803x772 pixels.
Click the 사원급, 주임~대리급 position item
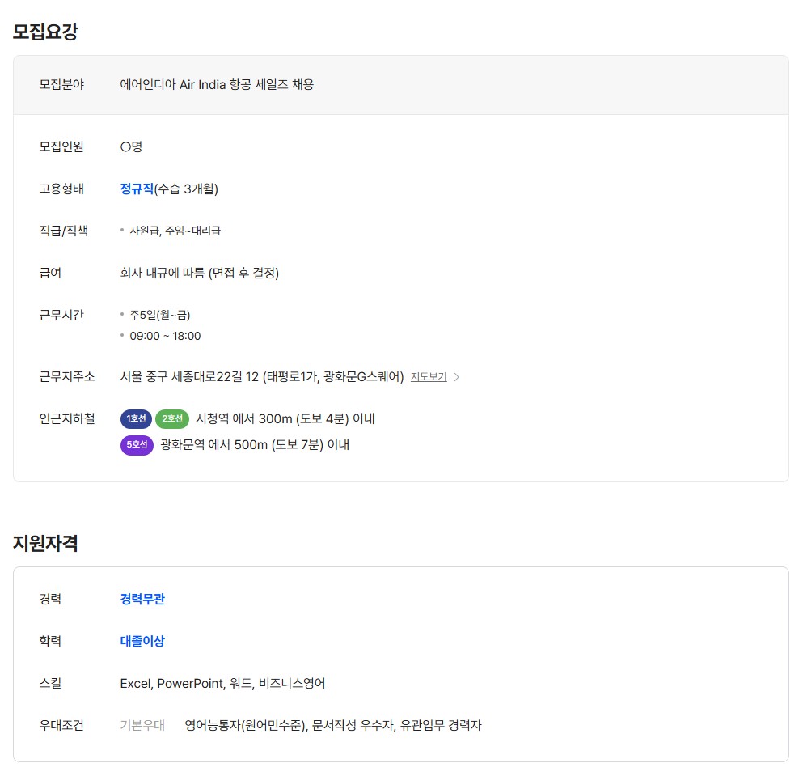175,231
